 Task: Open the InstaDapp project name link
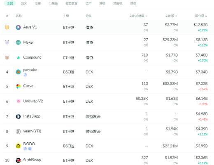point(32,116)
